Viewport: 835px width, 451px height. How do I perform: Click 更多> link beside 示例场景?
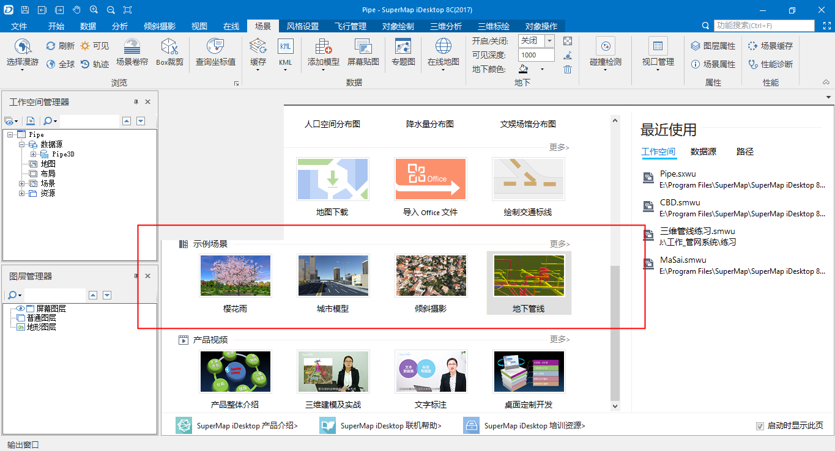point(560,243)
